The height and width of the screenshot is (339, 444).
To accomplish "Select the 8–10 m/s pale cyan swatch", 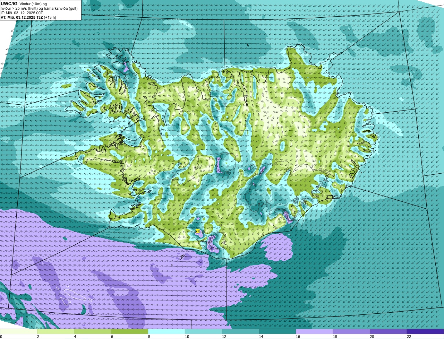I will (x=166, y=331).
